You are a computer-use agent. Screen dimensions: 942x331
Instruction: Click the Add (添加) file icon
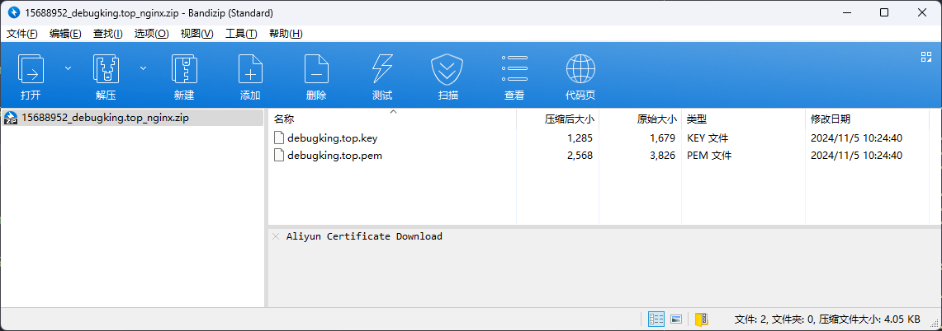coord(250,69)
